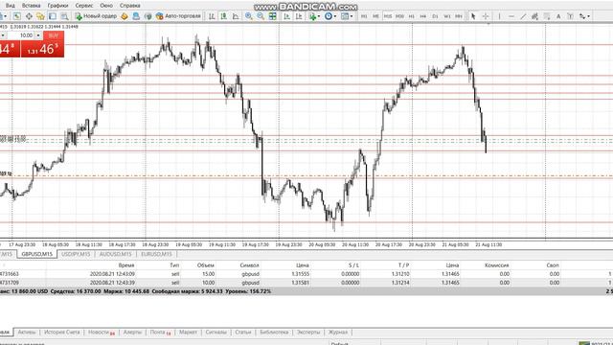The height and width of the screenshot is (345, 613).
Task: Open the Market Watch panel icon
Action: [17, 16]
